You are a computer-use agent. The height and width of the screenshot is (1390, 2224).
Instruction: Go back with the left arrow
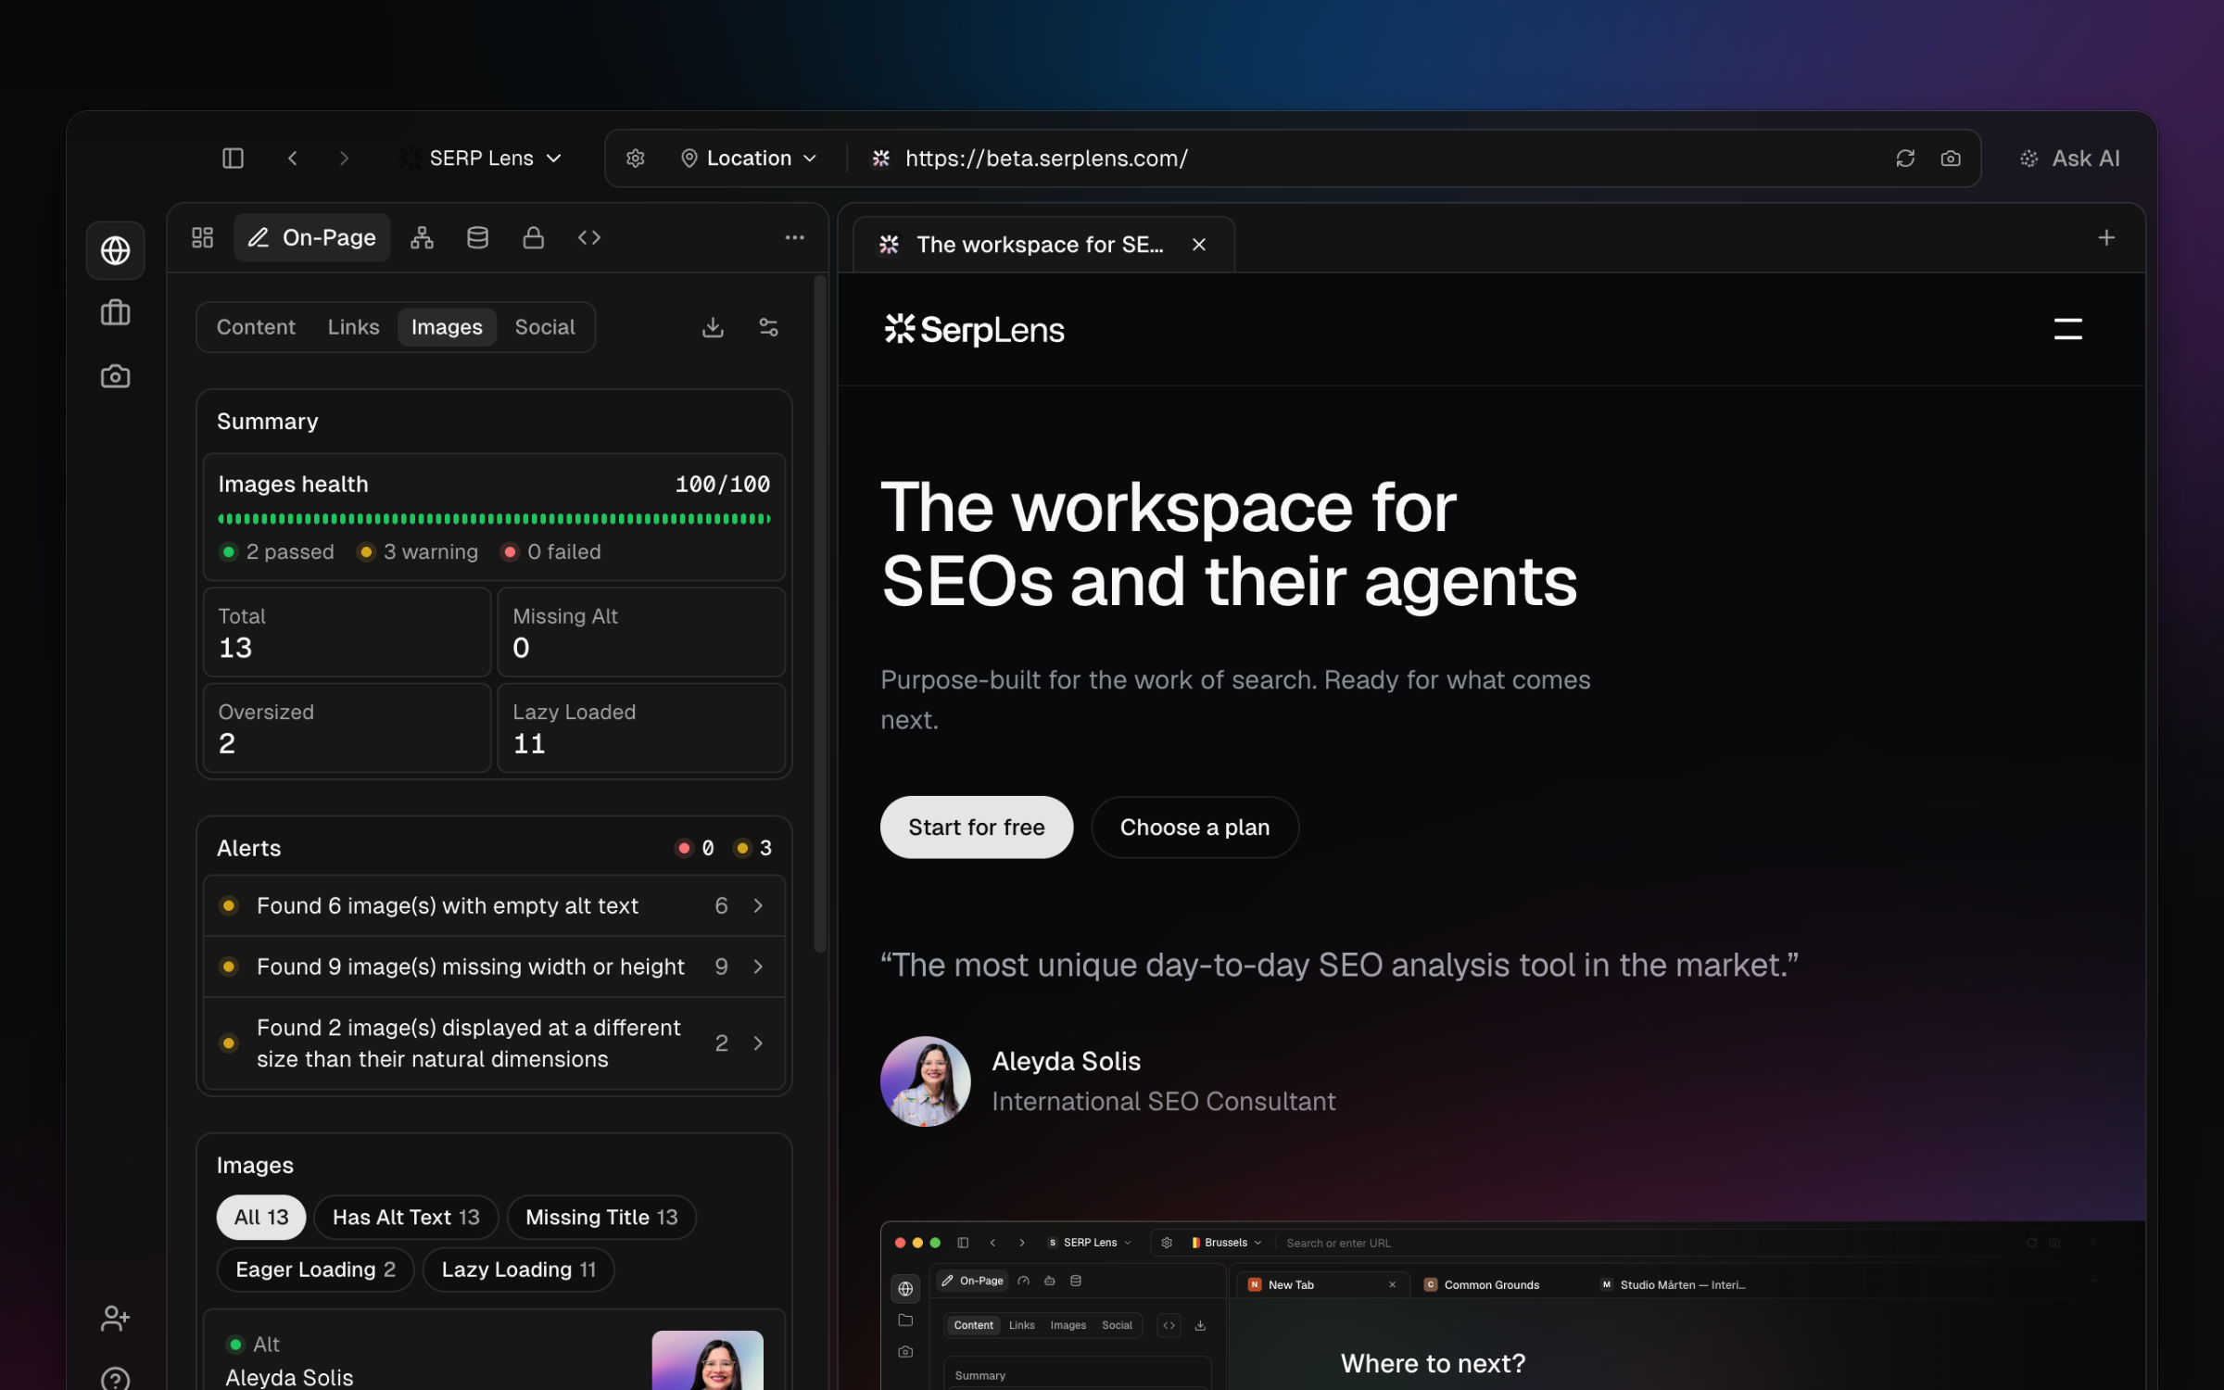[293, 158]
